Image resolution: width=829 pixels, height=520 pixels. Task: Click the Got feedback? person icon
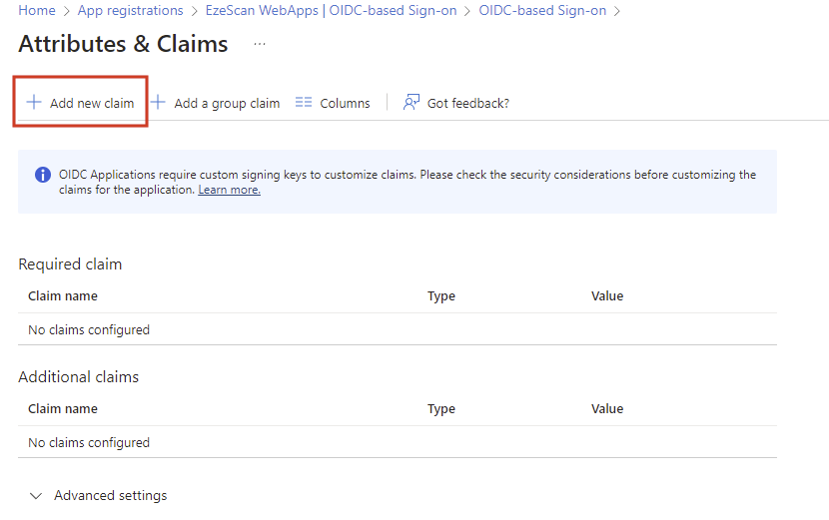pos(412,103)
